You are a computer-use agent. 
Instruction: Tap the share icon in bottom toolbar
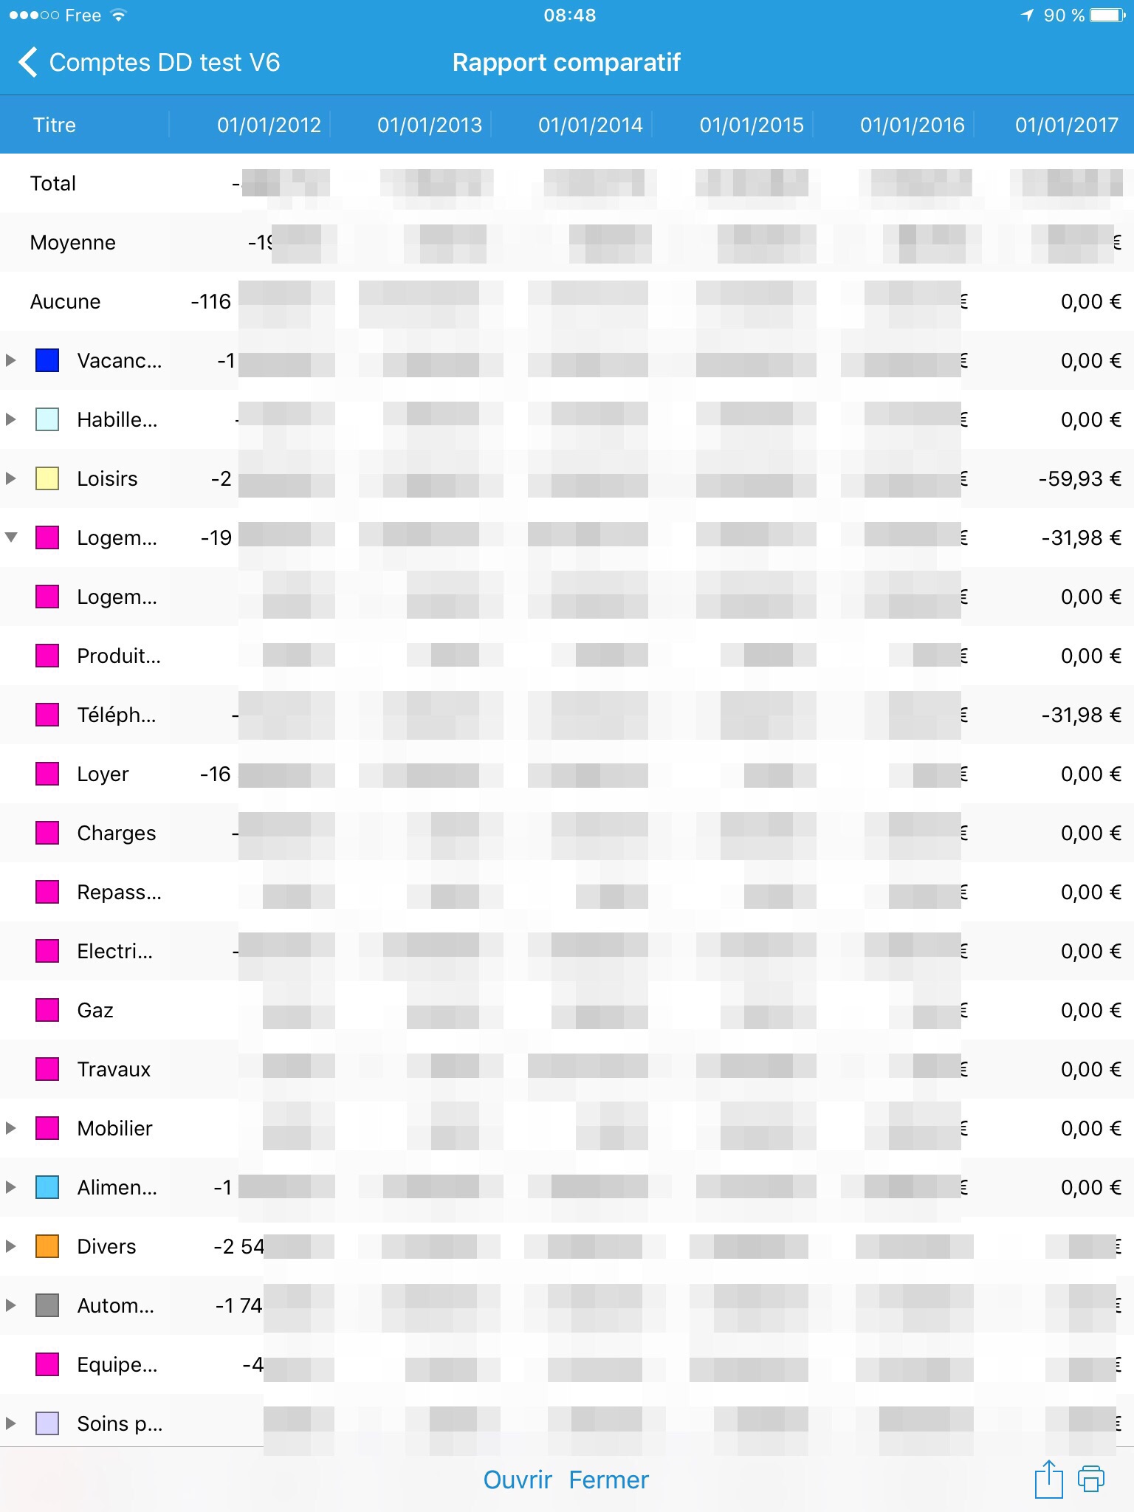pyautogui.click(x=1048, y=1480)
